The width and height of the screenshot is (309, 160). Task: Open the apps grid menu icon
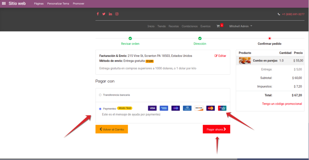[4, 4]
